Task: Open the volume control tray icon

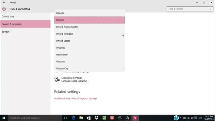Action: pyautogui.click(x=192, y=118)
